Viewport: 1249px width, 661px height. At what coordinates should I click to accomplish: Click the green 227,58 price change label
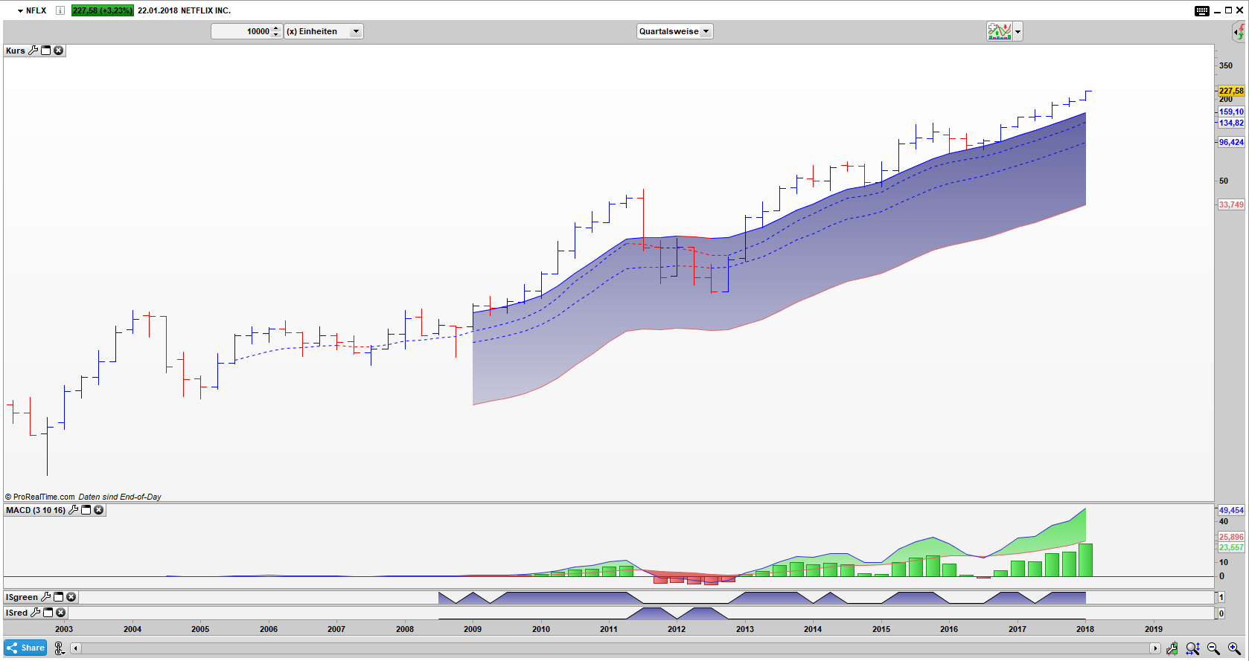pyautogui.click(x=102, y=10)
